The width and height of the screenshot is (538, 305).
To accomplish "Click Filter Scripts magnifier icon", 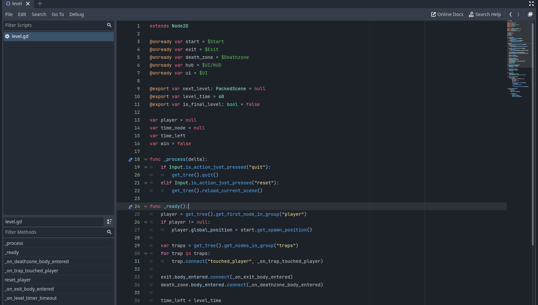I will coord(109,25).
